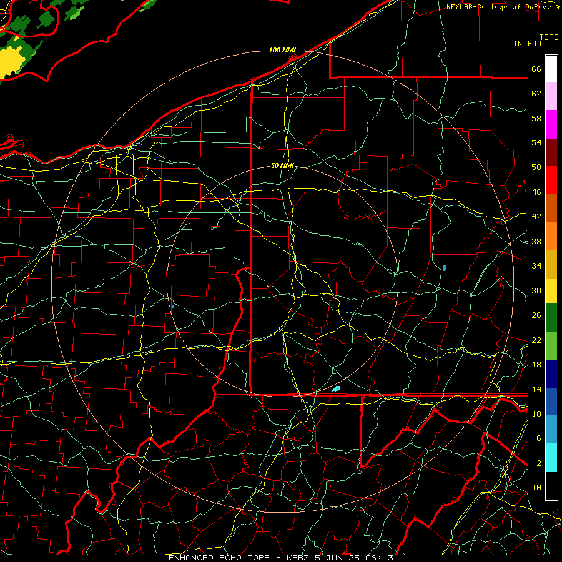This screenshot has height=562, width=562.
Task: Click the K FT units label
Action: point(528,43)
